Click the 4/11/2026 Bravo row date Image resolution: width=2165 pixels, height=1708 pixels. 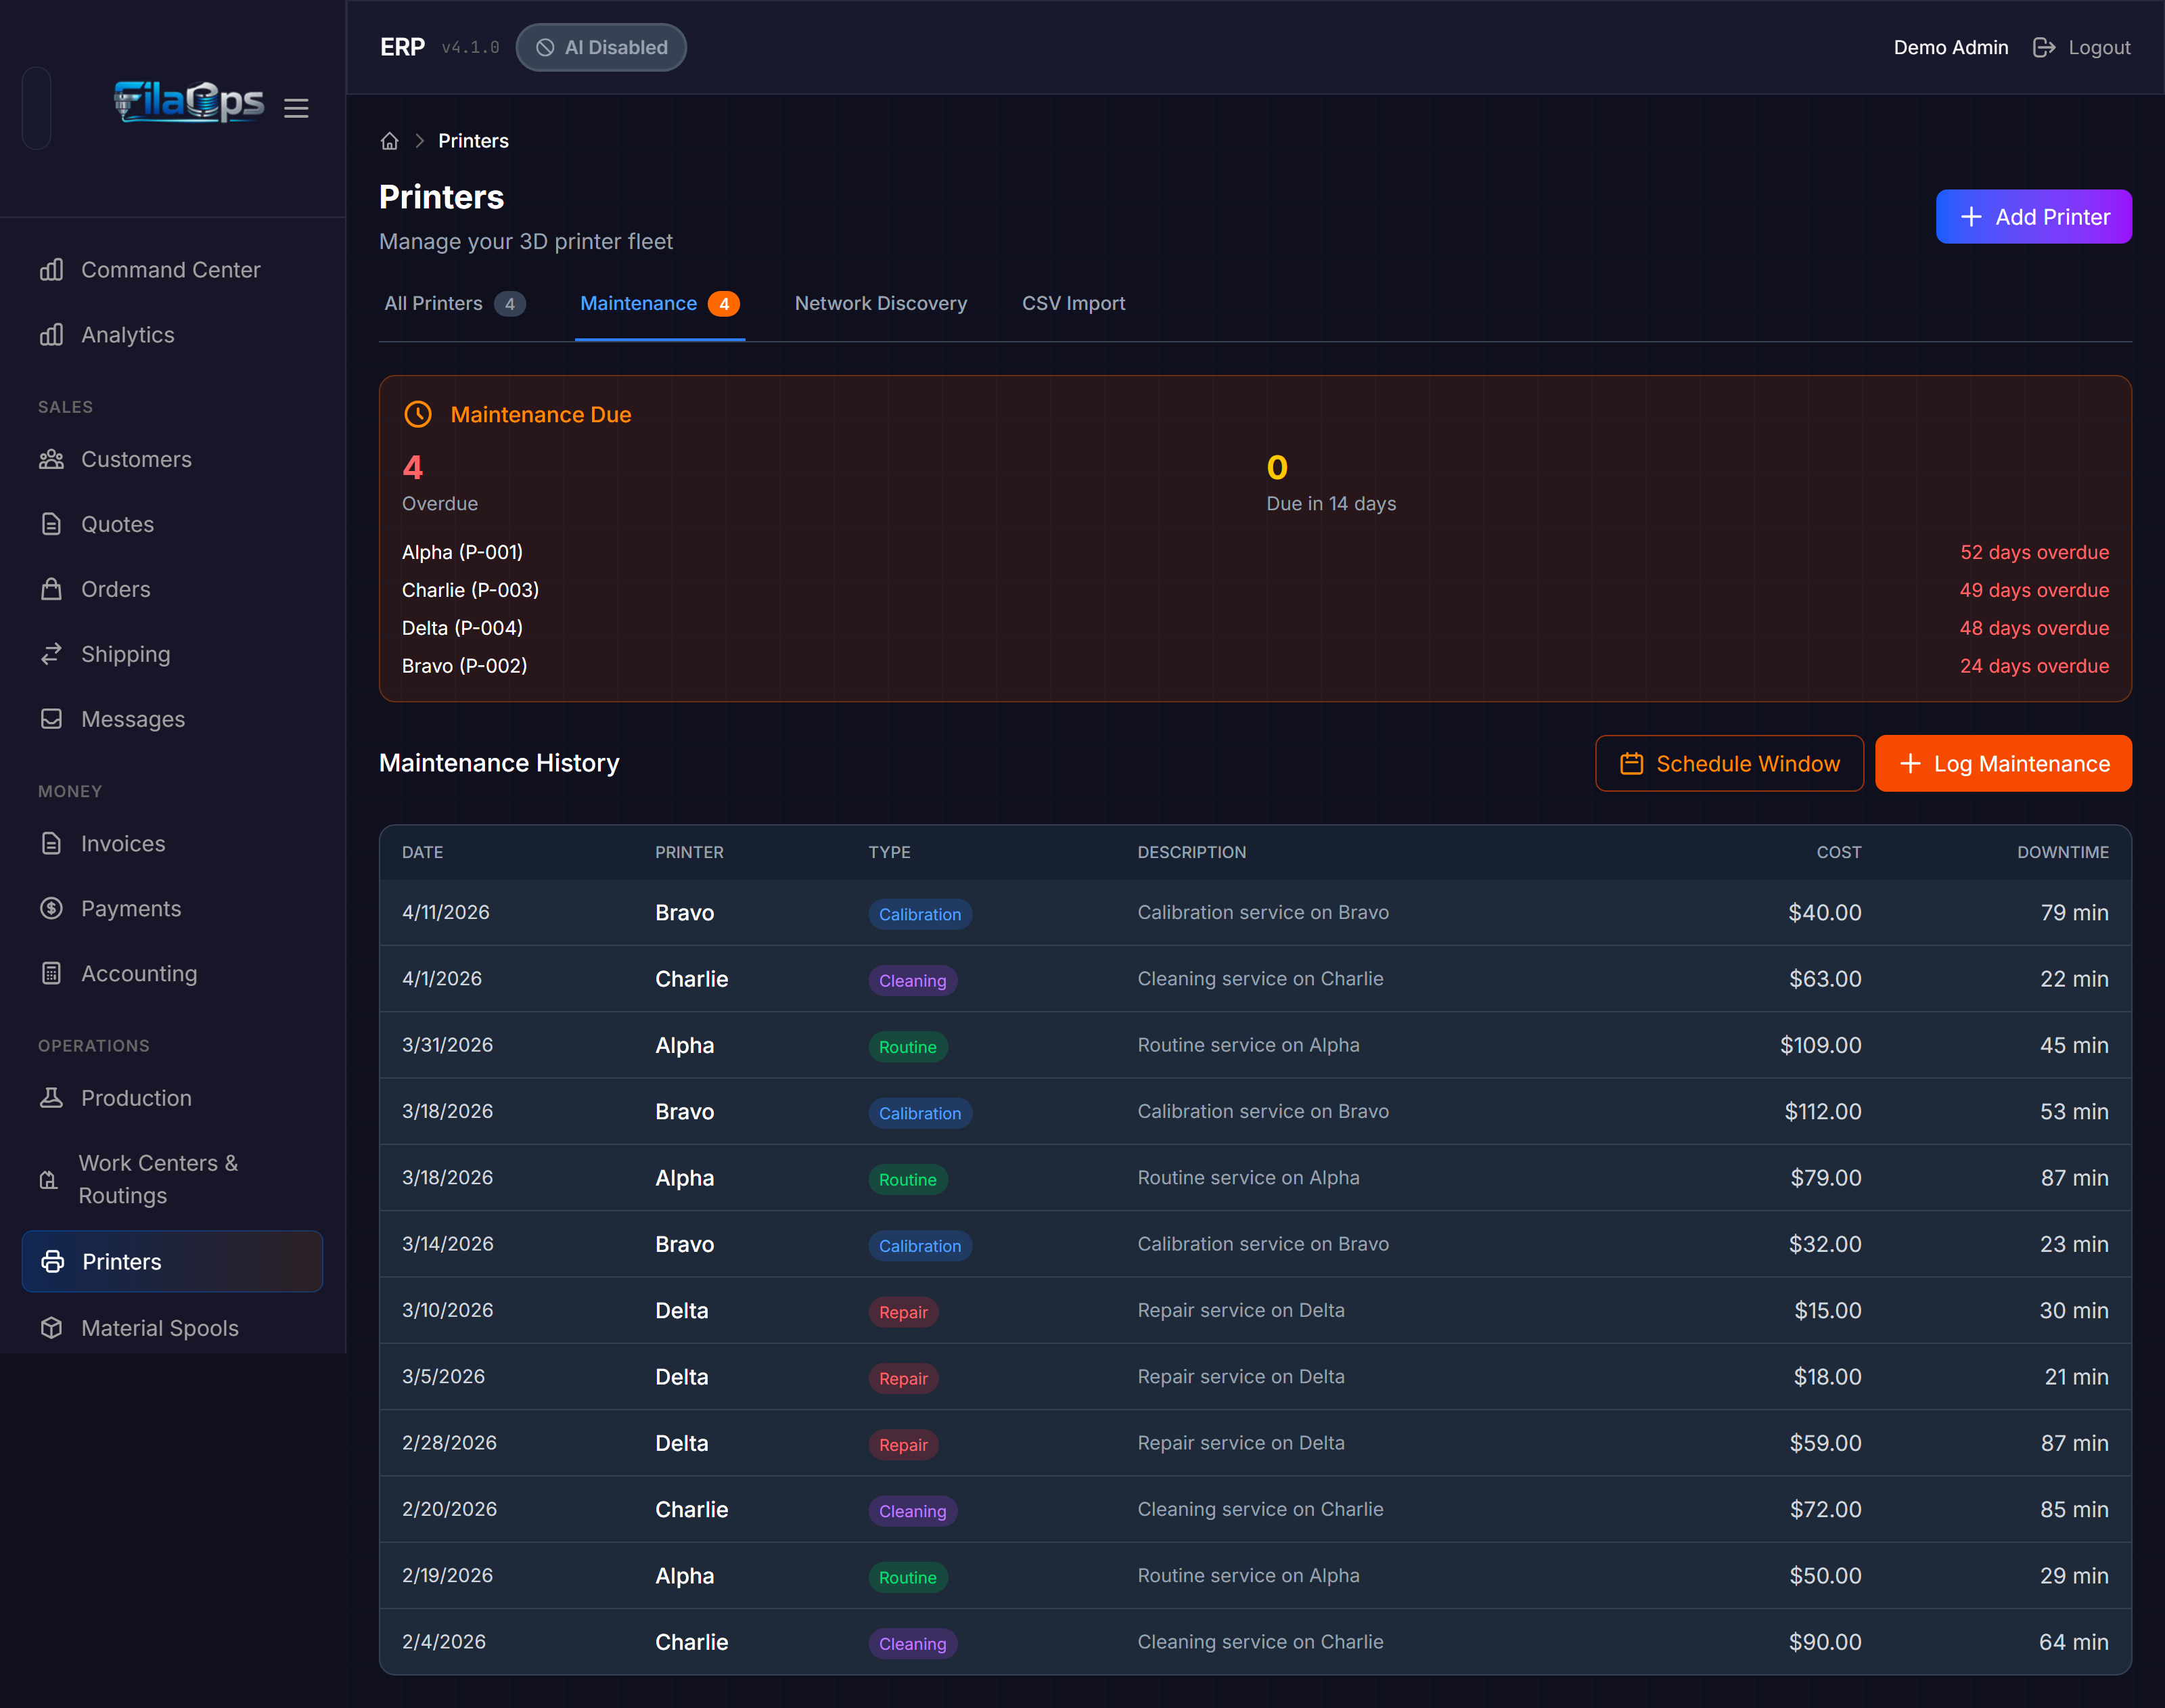click(x=446, y=912)
